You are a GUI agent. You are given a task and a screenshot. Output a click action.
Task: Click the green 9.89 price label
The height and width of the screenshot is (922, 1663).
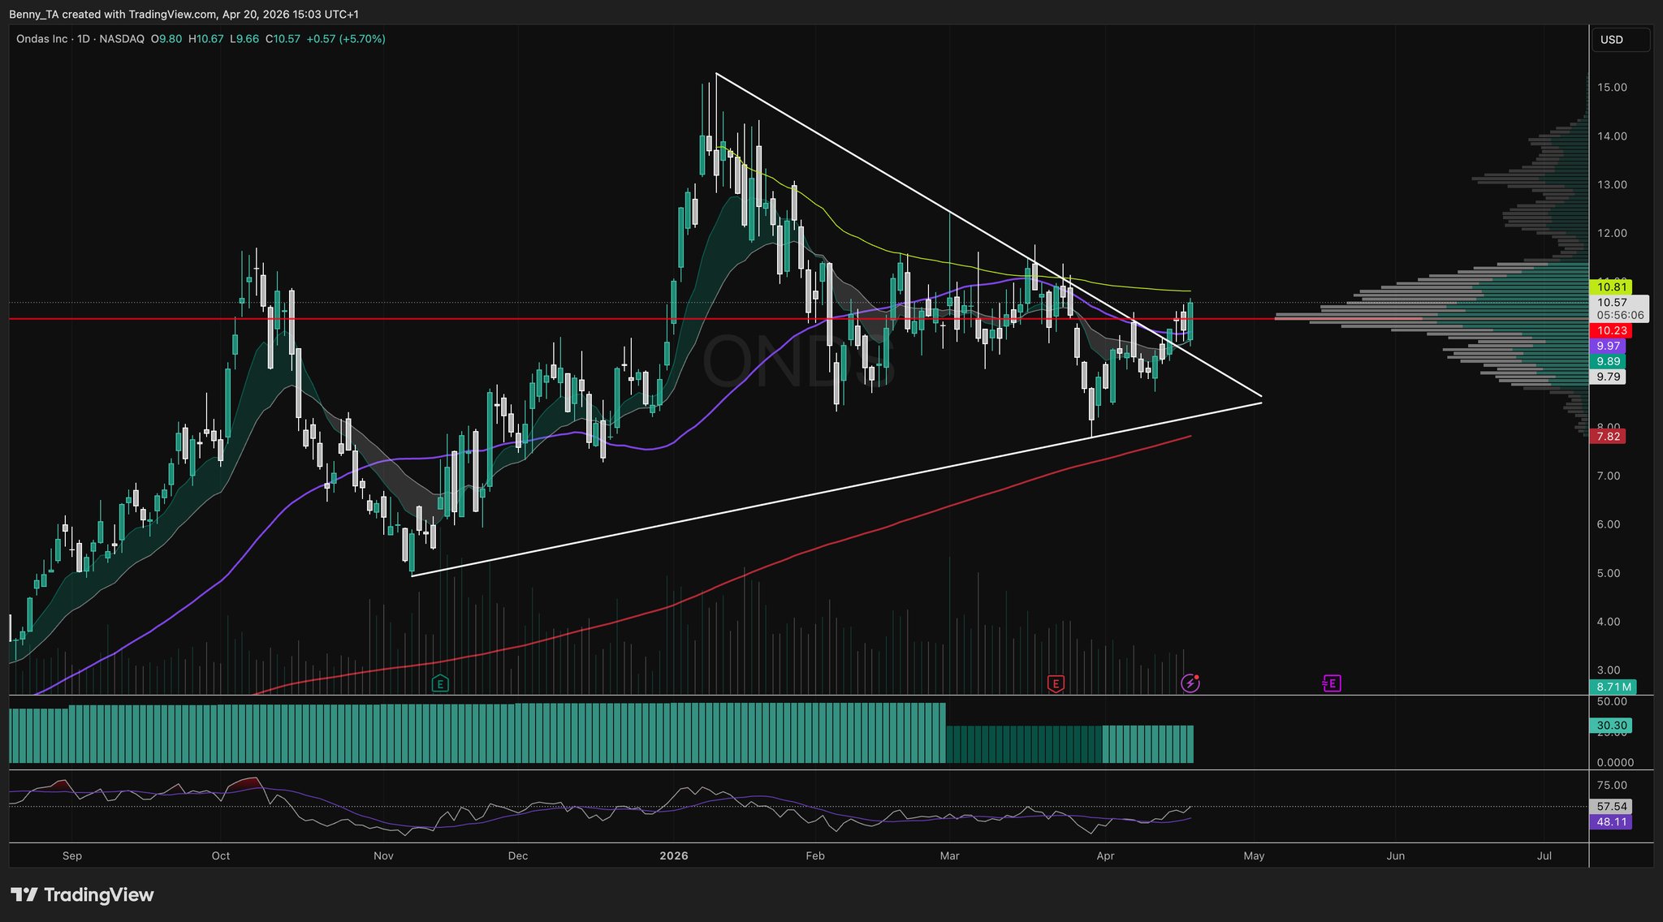pyautogui.click(x=1608, y=361)
